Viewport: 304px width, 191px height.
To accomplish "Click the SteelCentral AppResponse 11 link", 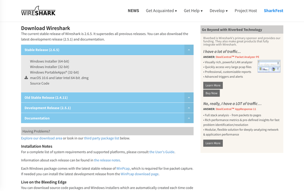I will [x=236, y=109].
